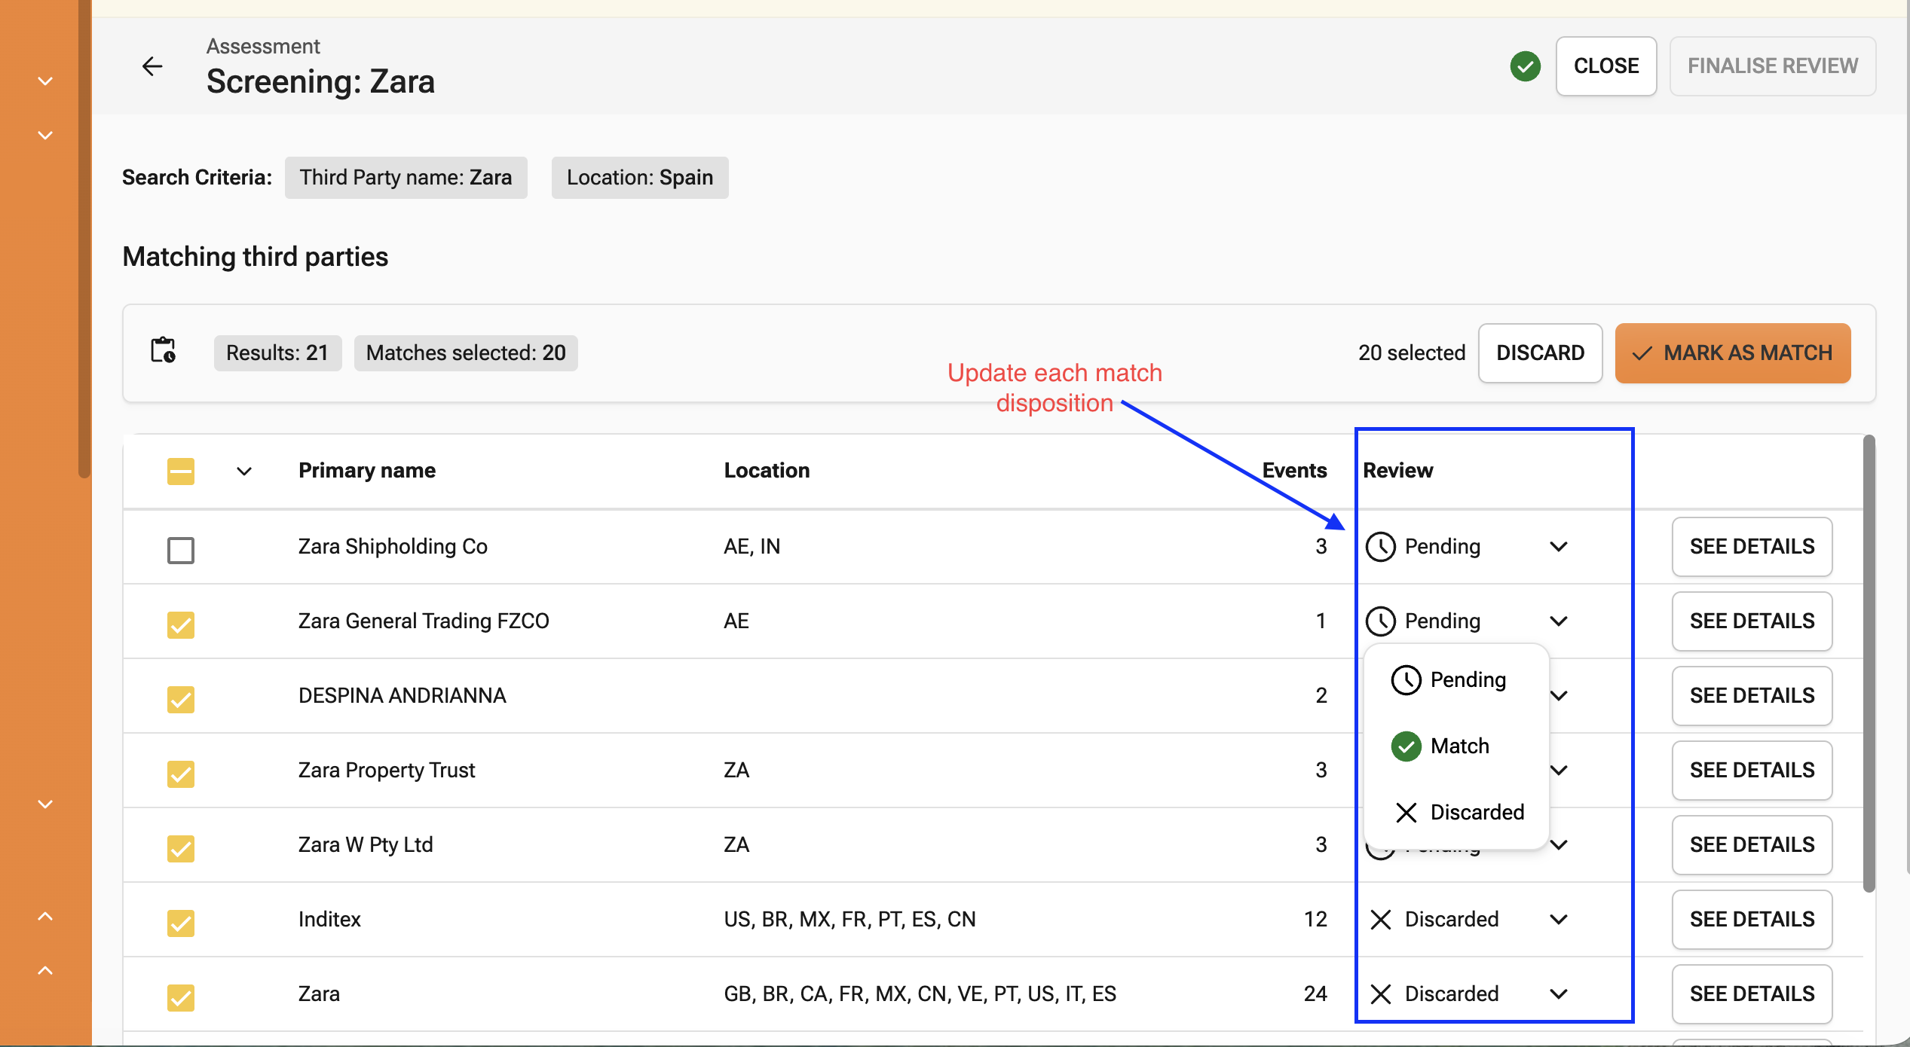This screenshot has width=1910, height=1047.
Task: See details for Zara General Trading FZCO
Action: click(x=1752, y=621)
